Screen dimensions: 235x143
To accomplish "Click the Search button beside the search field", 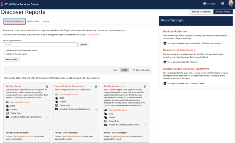I will [83, 45].
